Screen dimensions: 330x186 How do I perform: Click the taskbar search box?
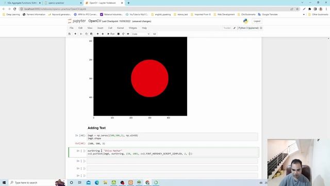(x=35, y=182)
